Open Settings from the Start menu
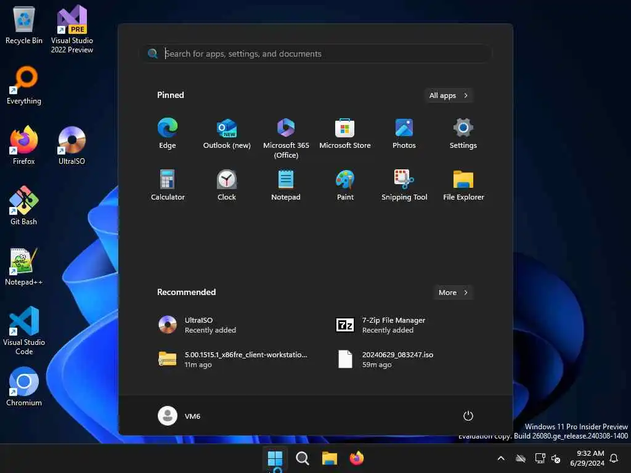The height and width of the screenshot is (473, 631). [463, 134]
